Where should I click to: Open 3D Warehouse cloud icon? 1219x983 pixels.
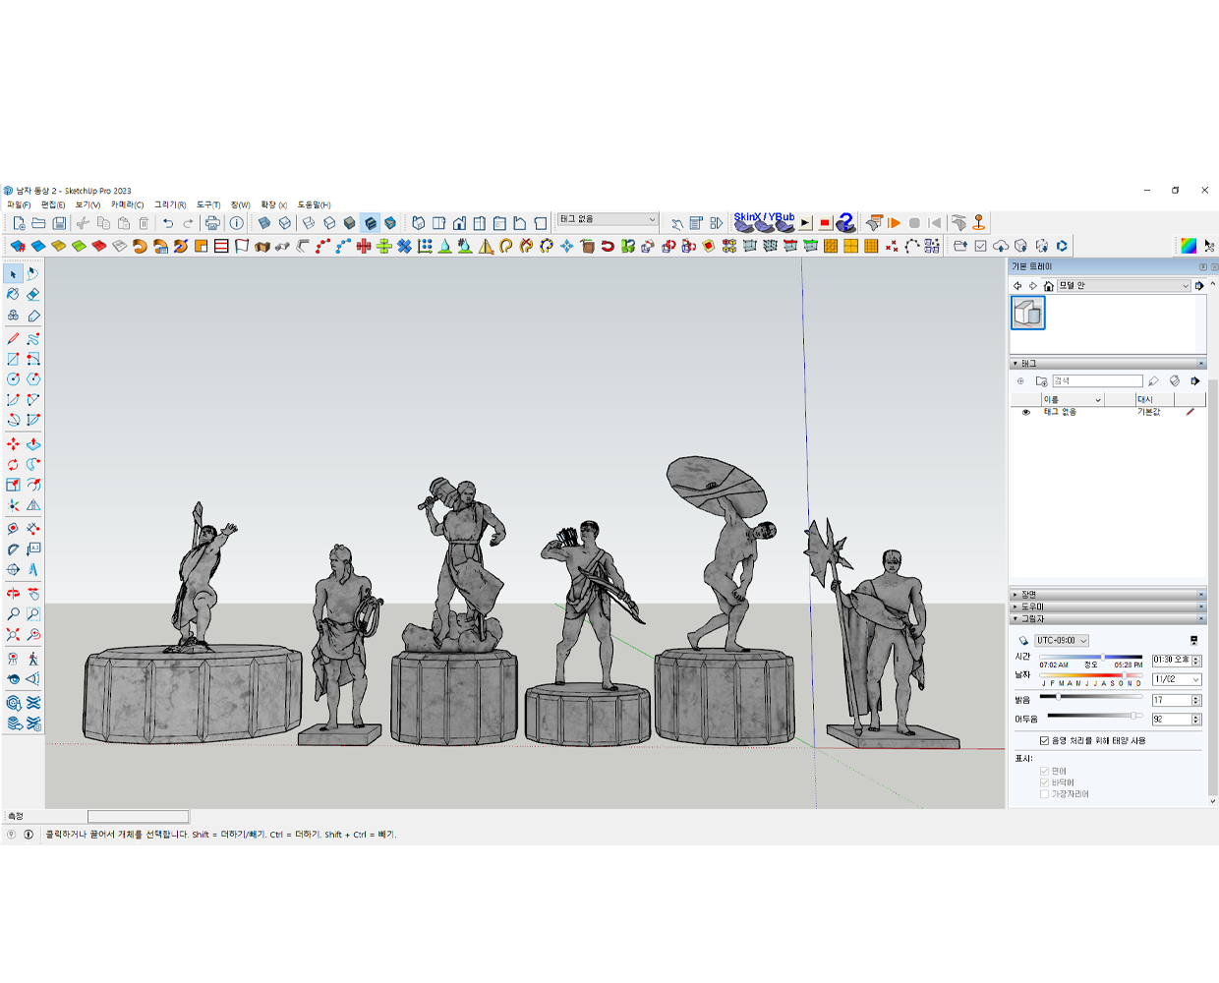(1001, 246)
